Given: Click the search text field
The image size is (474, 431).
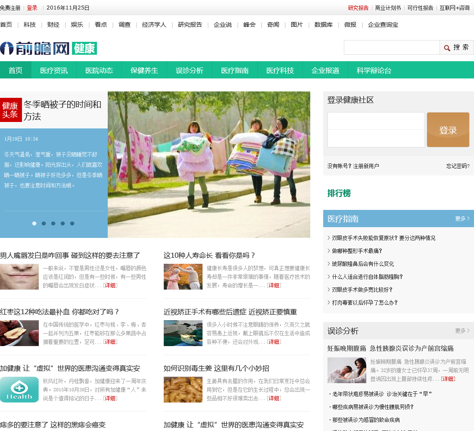Looking at the screenshot, I should tap(392, 47).
